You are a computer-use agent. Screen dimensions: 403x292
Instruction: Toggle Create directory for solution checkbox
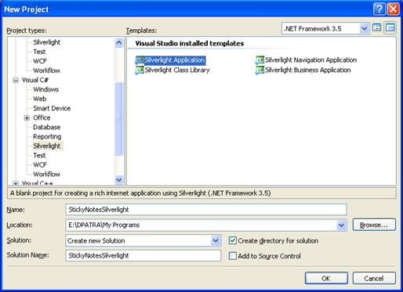pyautogui.click(x=232, y=240)
